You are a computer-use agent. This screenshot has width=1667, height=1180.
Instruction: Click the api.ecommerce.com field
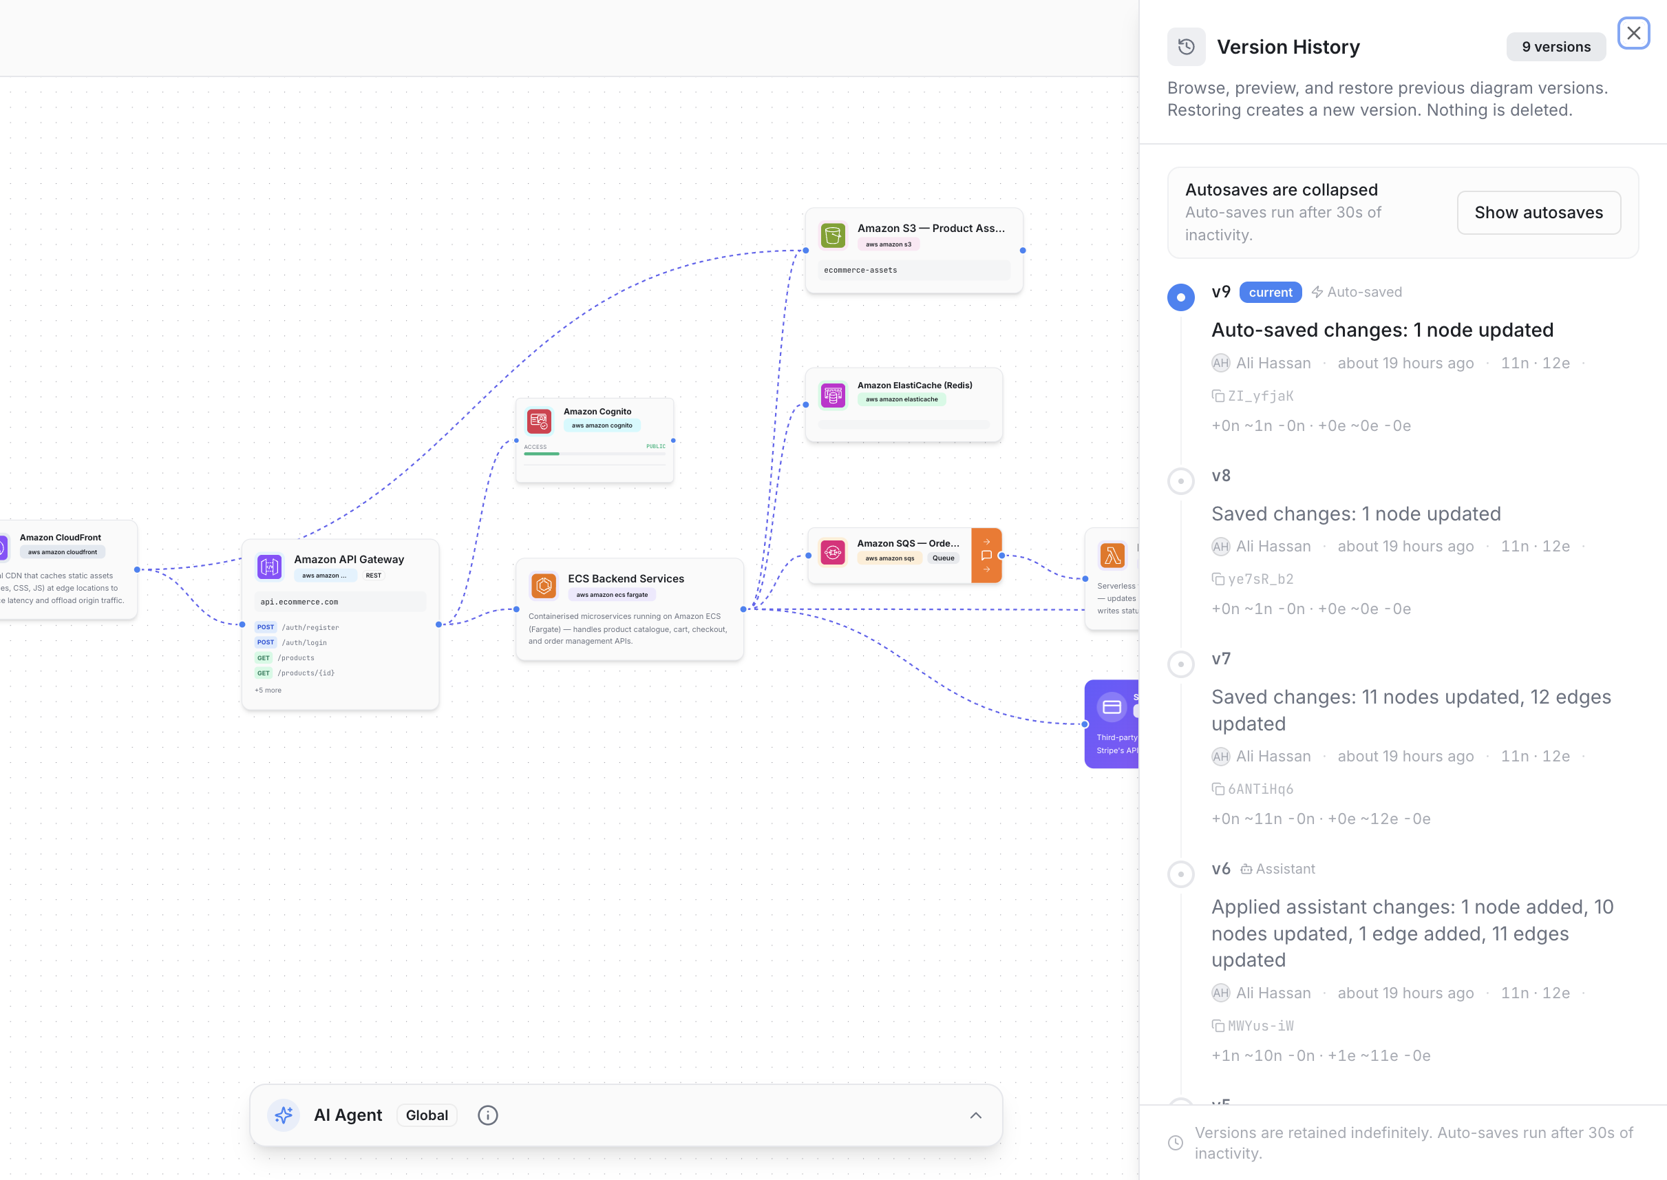(340, 602)
